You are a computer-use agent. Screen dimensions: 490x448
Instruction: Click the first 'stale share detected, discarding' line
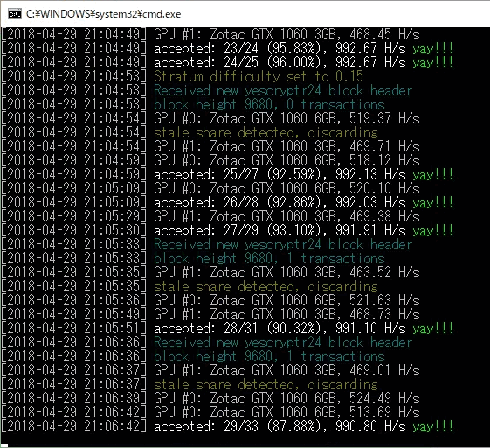pyautogui.click(x=190, y=132)
